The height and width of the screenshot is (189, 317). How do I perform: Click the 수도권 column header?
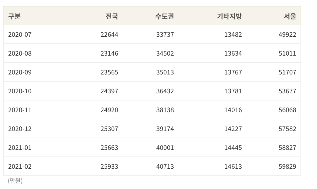[164, 16]
